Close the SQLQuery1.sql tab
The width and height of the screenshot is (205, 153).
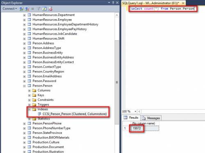(183, 3)
